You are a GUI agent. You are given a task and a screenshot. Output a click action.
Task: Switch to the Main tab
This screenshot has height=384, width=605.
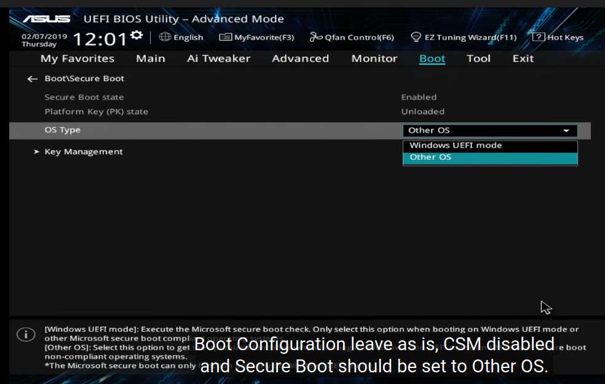click(151, 58)
